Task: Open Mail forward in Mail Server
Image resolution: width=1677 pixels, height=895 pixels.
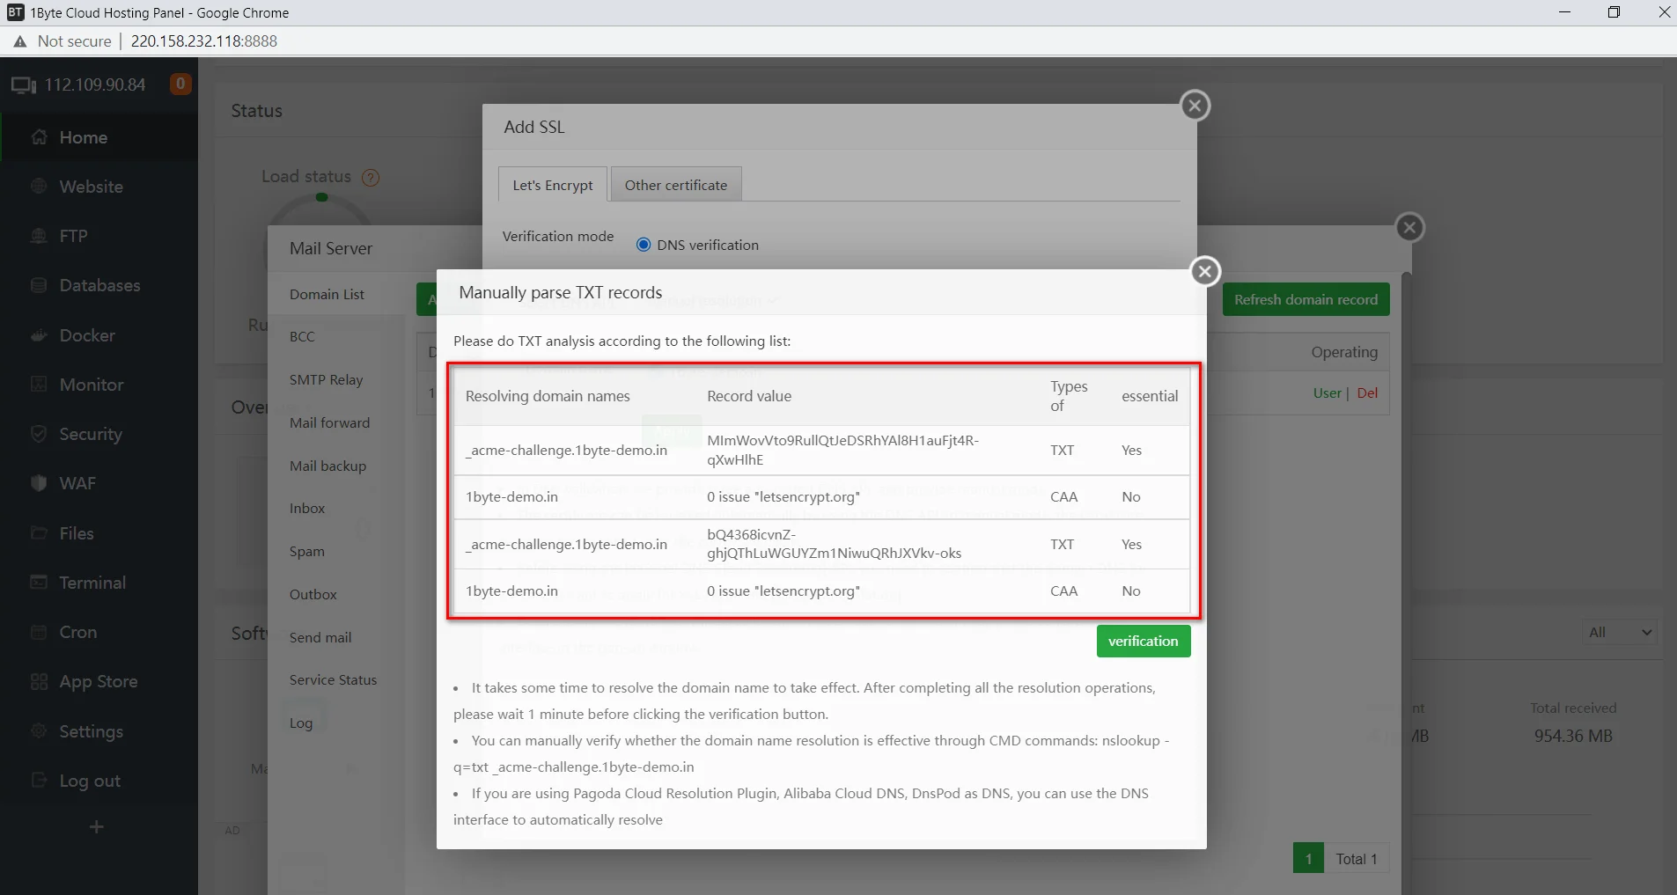Action: coord(329,422)
